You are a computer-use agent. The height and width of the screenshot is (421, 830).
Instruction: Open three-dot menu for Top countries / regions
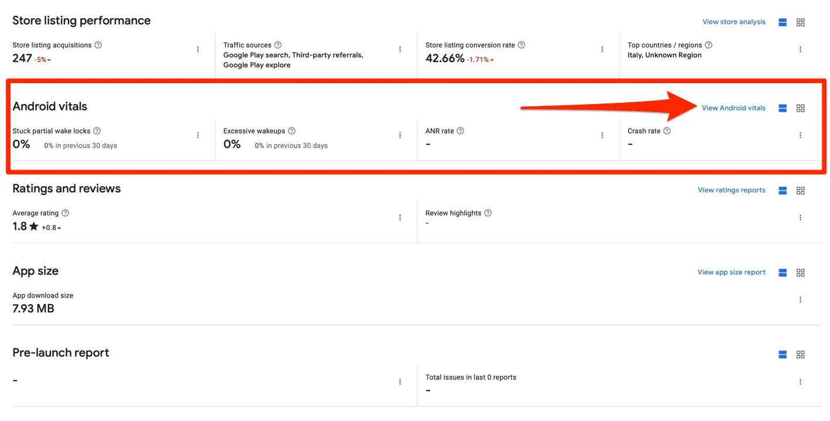(x=800, y=50)
